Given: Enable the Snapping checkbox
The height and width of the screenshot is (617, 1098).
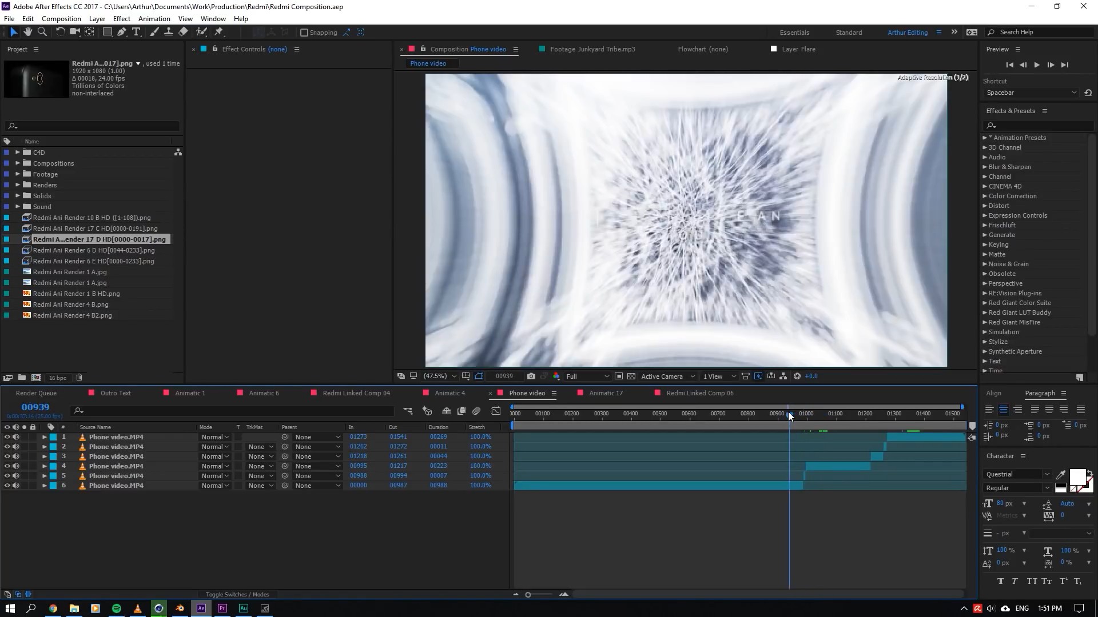Looking at the screenshot, I should tap(304, 33).
